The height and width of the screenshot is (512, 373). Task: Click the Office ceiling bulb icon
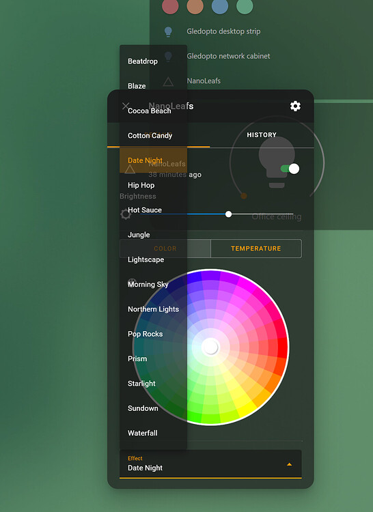point(277,162)
